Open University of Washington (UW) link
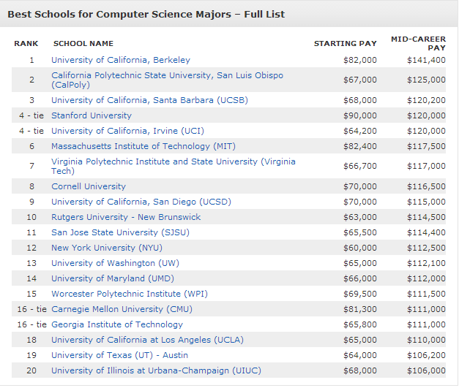Screen dimensions: 459x388 115,263
